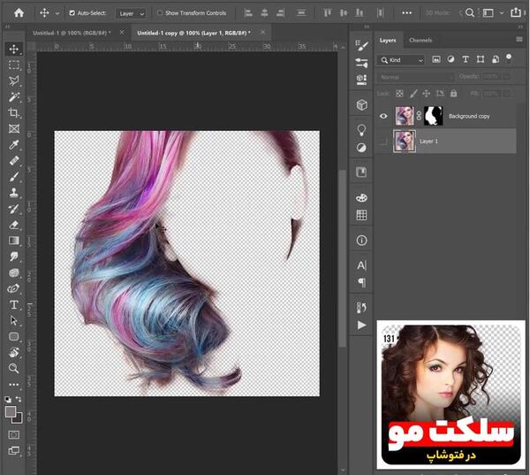Select the Type tool

coord(14,304)
